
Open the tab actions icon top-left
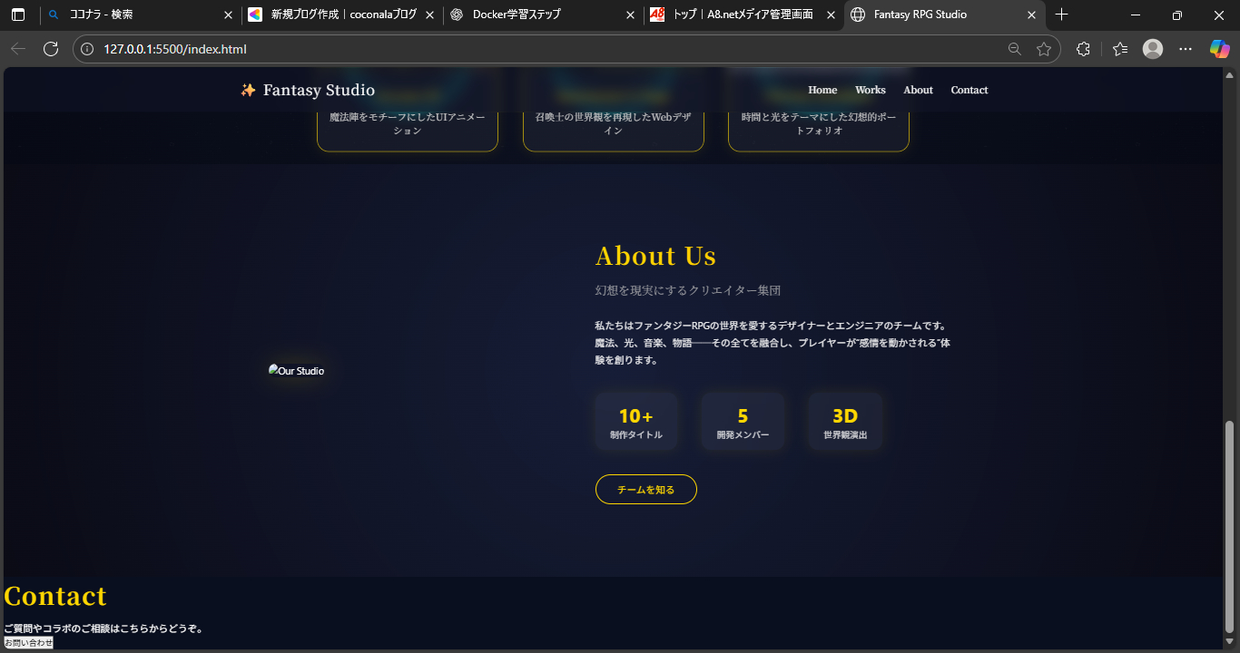point(18,15)
